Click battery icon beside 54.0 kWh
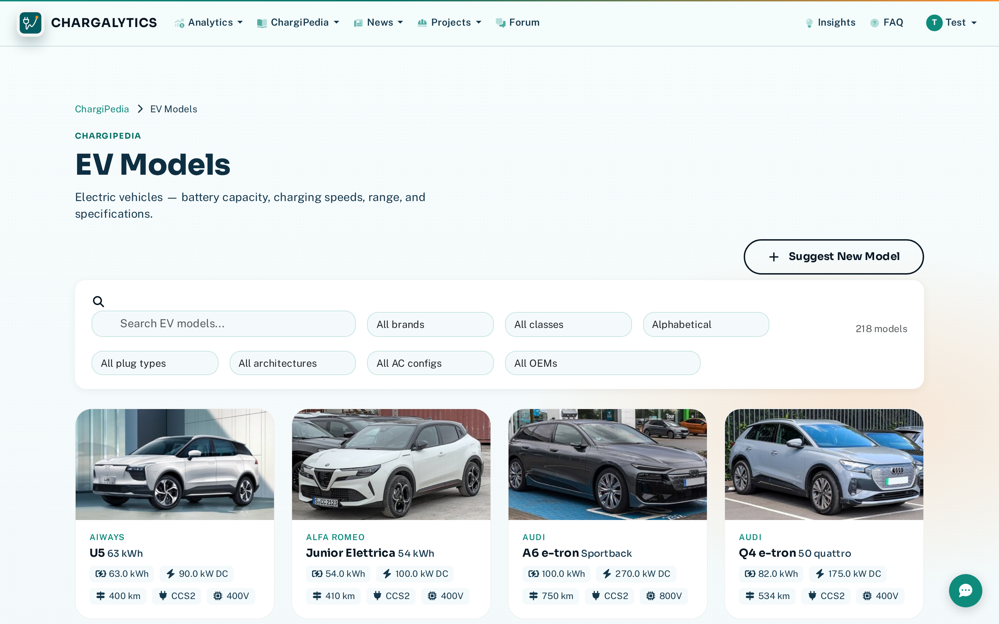The width and height of the screenshot is (999, 624). point(317,574)
